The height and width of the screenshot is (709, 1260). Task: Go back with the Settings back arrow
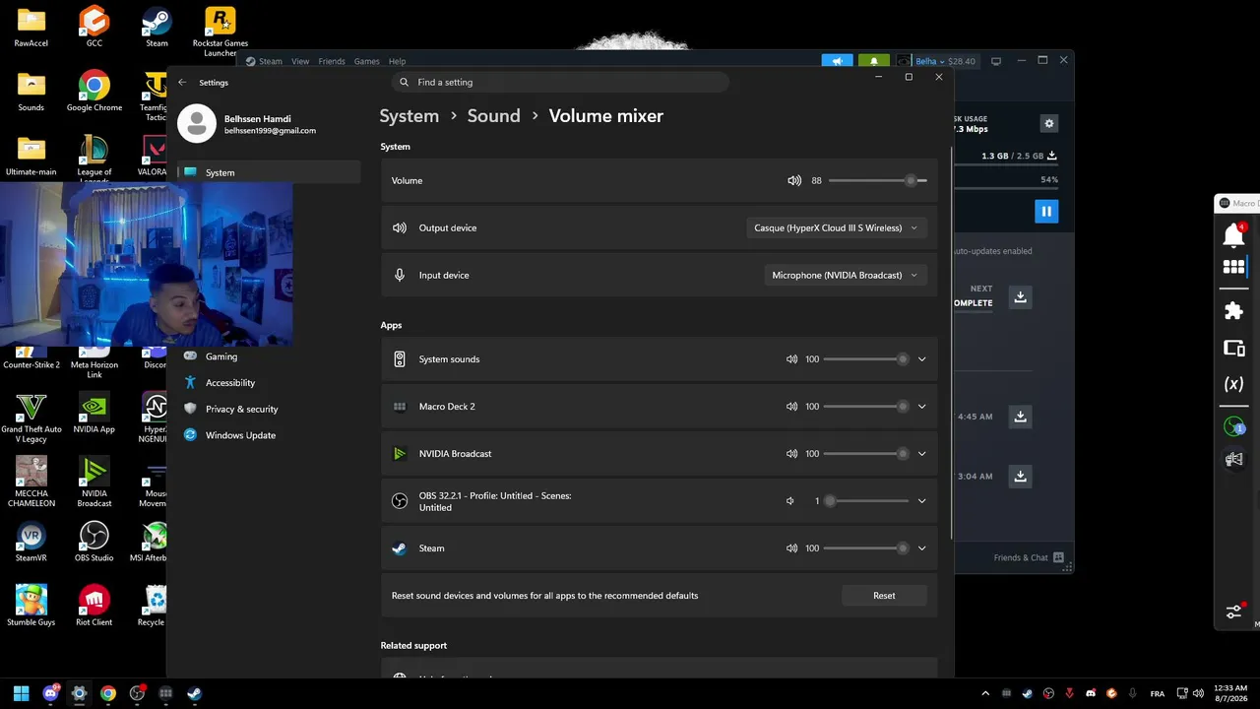(182, 83)
